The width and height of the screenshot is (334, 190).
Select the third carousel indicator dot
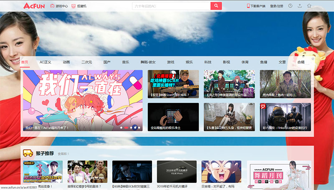pos(131,128)
